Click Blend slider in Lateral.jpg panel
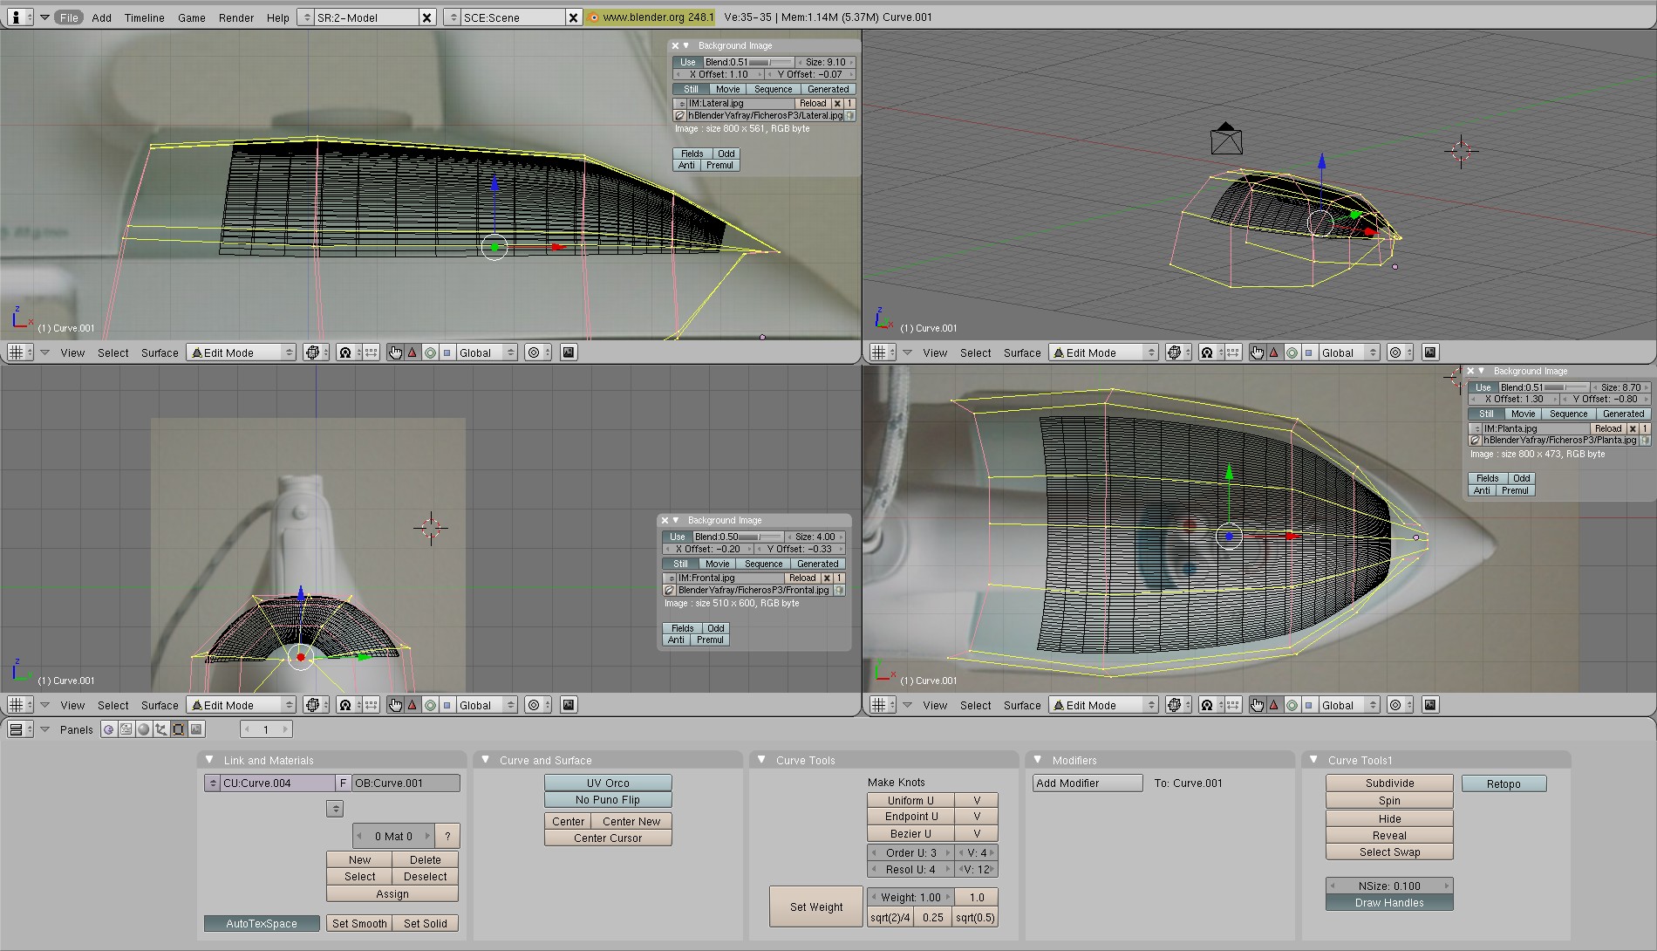The image size is (1657, 951). tap(748, 62)
